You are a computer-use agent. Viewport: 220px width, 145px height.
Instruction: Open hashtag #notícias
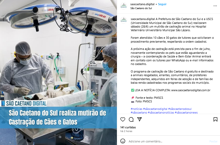pos(136,109)
